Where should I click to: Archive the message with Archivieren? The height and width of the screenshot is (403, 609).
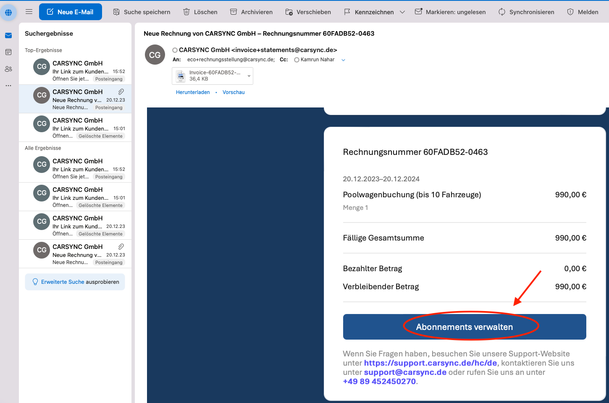(x=251, y=12)
